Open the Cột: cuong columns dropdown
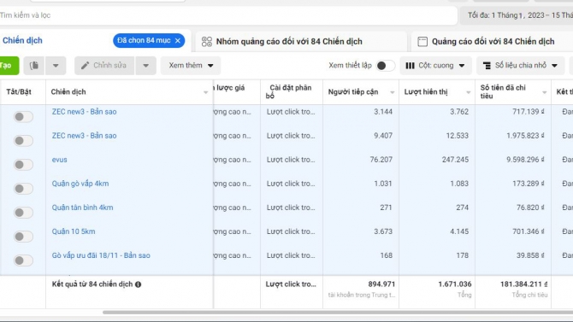The image size is (573, 322). click(x=435, y=66)
